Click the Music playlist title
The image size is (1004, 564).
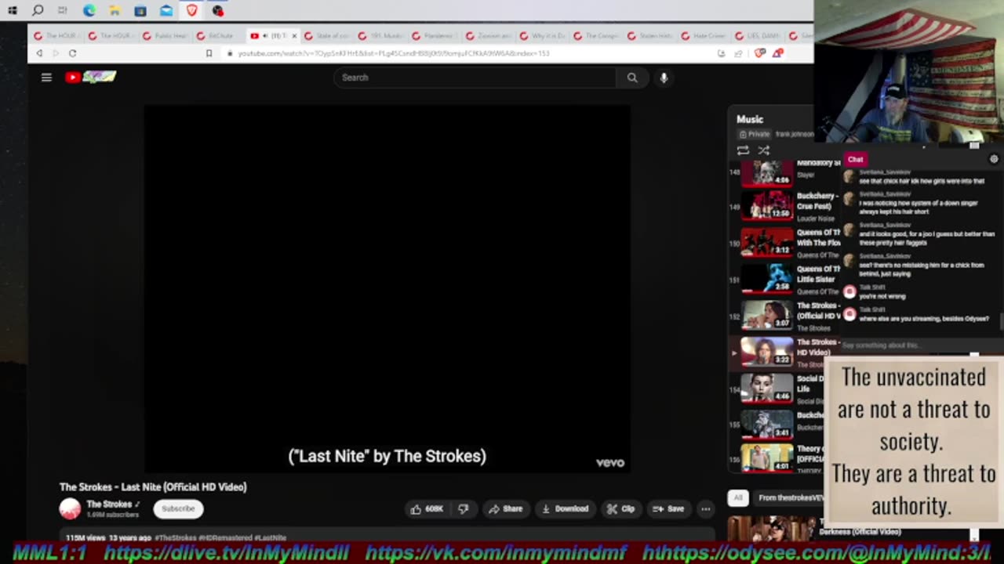pyautogui.click(x=750, y=119)
